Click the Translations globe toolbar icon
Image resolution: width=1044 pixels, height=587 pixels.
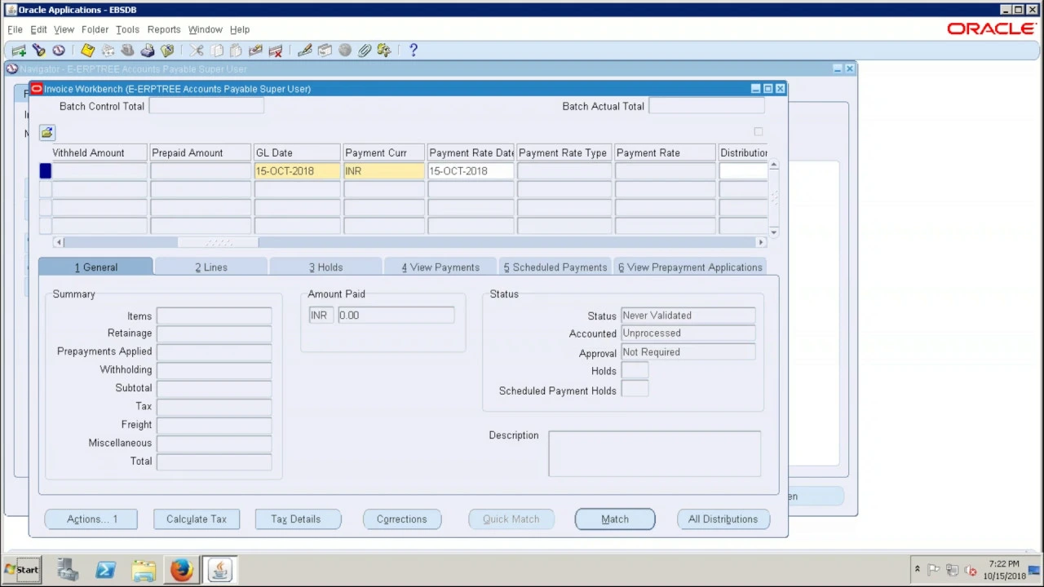344,51
